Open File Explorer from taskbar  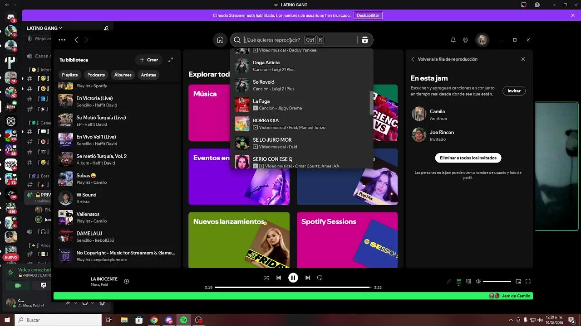[x=124, y=320]
